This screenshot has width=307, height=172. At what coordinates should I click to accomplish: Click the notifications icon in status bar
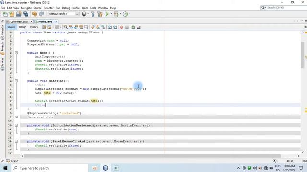pos(275,161)
